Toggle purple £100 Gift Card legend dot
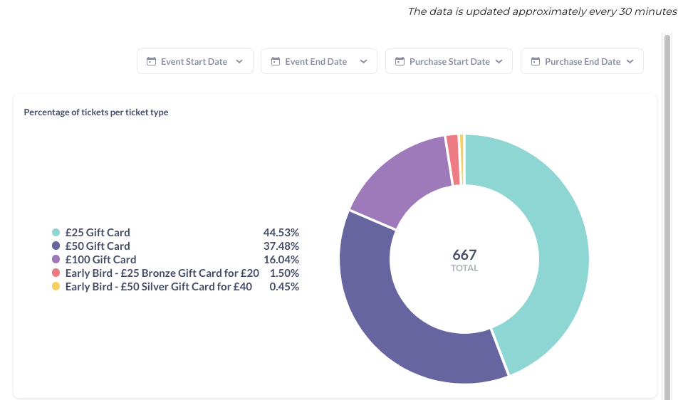This screenshot has width=683, height=400. click(56, 259)
